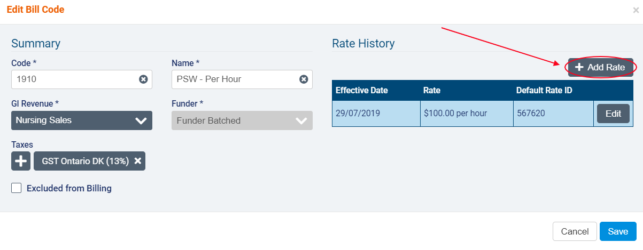Select the Rate column header
The width and height of the screenshot is (643, 250).
tap(432, 91)
